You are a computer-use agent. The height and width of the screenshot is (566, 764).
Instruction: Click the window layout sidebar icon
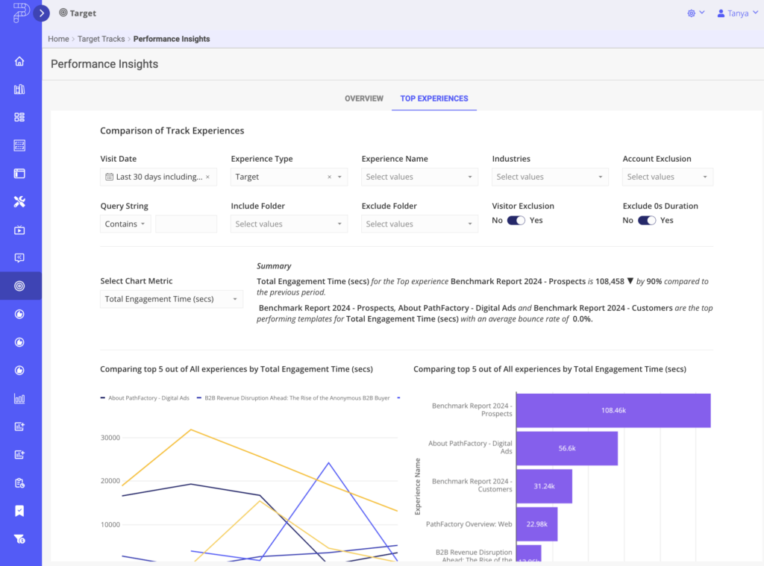tap(19, 174)
